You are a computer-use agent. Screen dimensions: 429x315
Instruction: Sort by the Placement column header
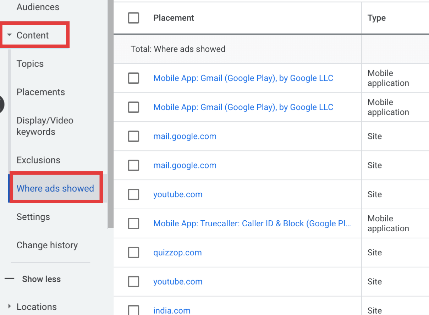coord(174,18)
